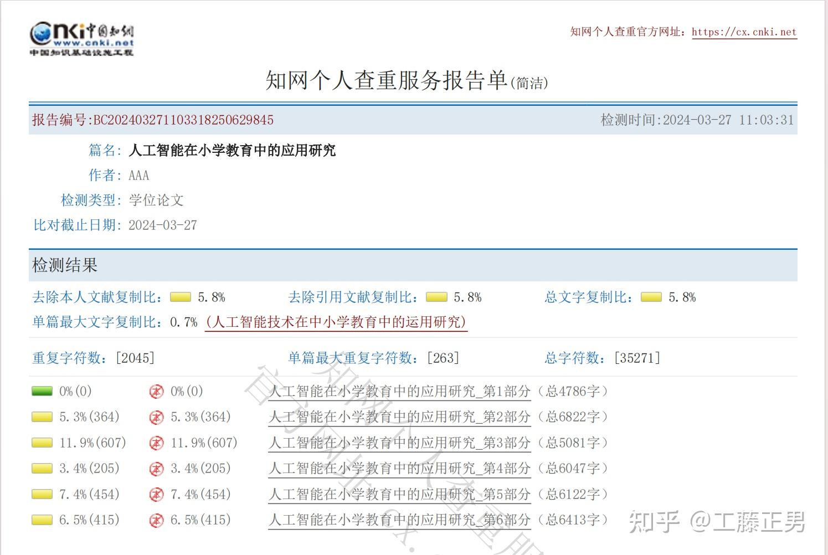Click the yellow bar beside 总文字复制比

pos(651,297)
